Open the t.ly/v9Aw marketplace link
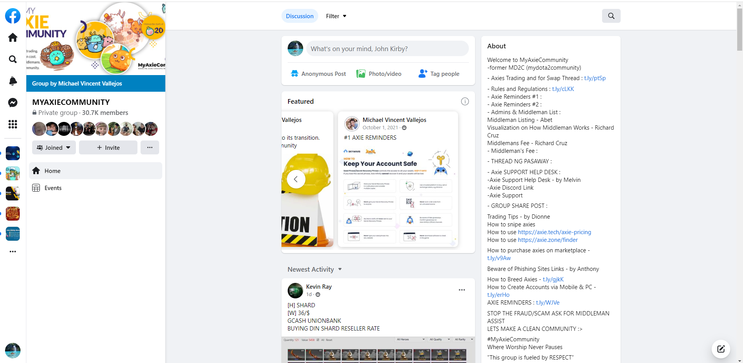The width and height of the screenshot is (743, 363). click(499, 258)
